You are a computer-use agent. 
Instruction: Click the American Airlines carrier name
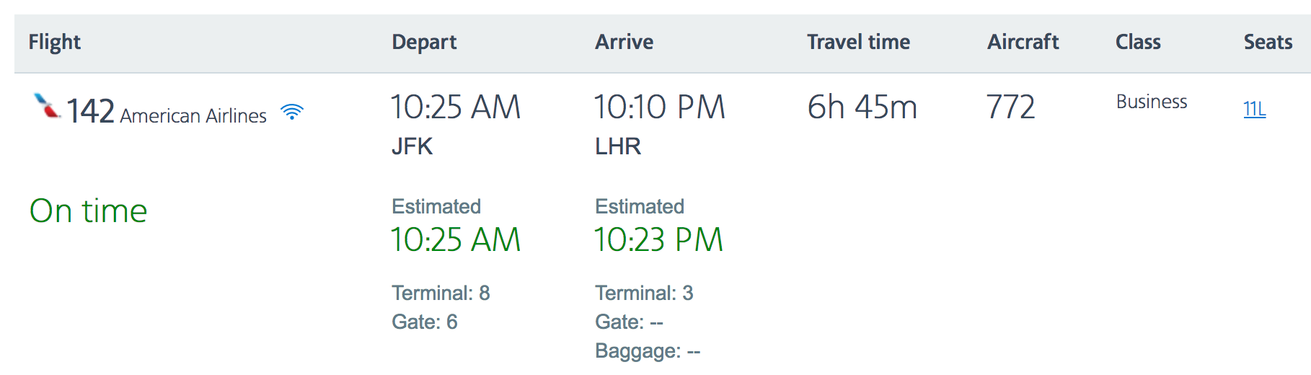pos(193,115)
